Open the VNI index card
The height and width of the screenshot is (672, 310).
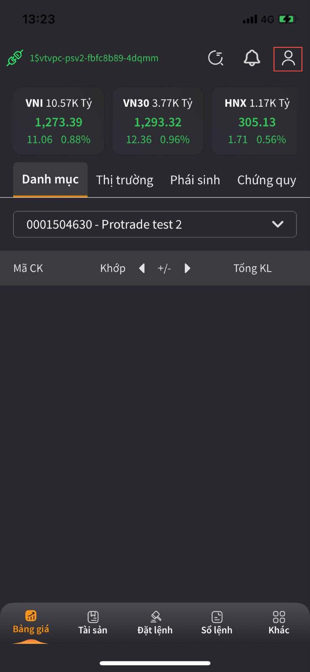tap(59, 121)
